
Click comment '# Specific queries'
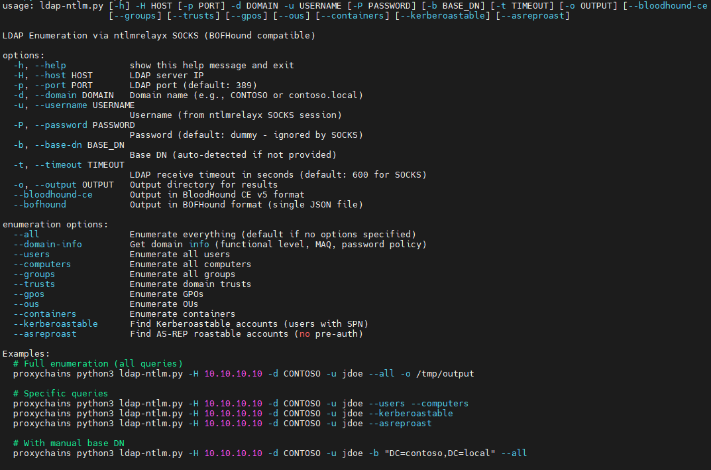61,394
